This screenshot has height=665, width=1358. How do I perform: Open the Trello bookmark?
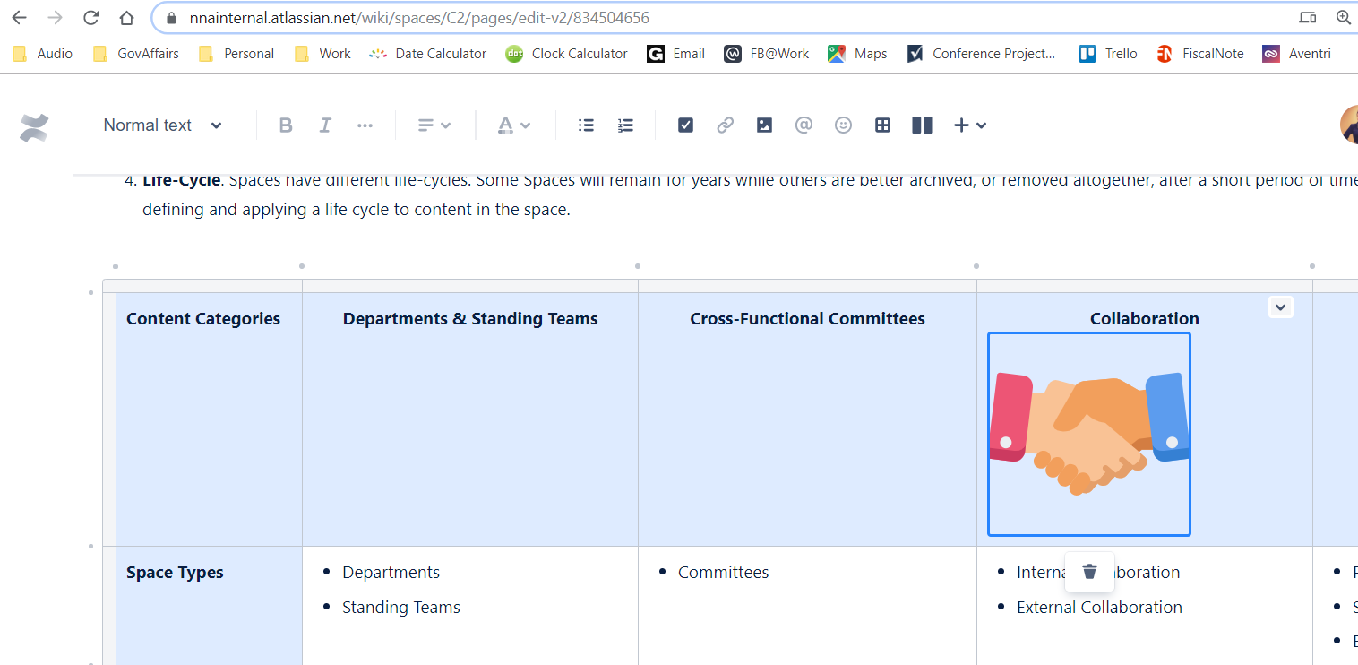1108,54
